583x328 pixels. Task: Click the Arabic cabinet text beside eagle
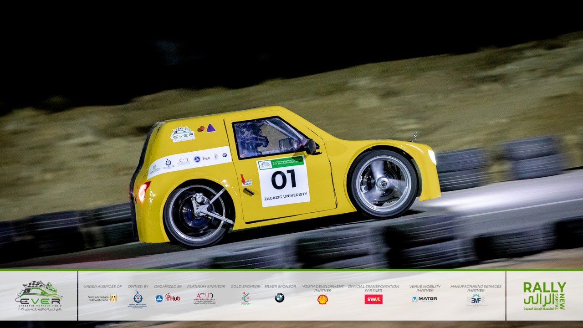98,298
